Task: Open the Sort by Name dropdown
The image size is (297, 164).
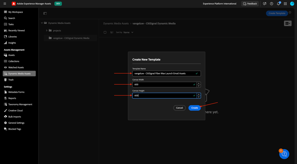Action: click(128, 32)
